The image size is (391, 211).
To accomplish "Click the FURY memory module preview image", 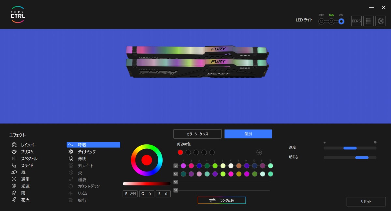I will (197, 62).
